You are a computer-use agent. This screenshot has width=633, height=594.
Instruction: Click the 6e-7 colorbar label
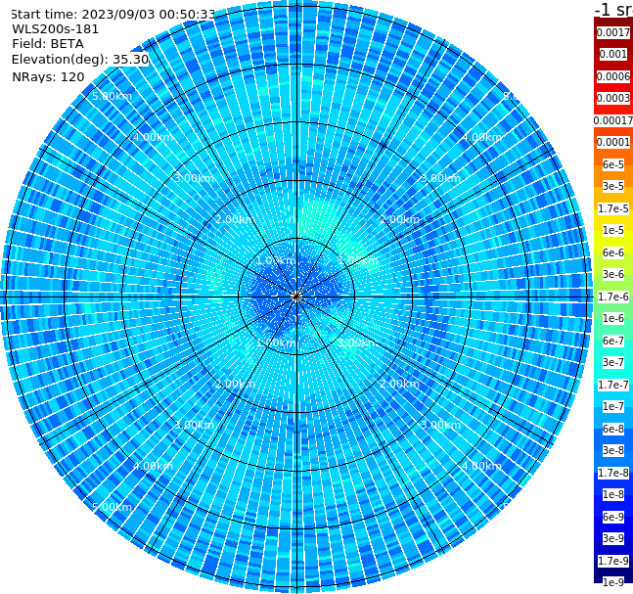pyautogui.click(x=613, y=341)
